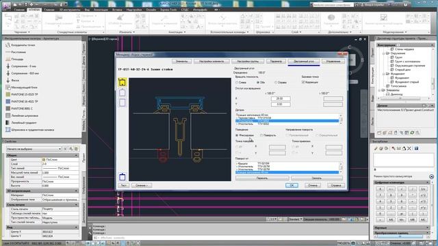Click the calculator paste-to-command-line icon
438x246 pixels.
click(x=387, y=148)
